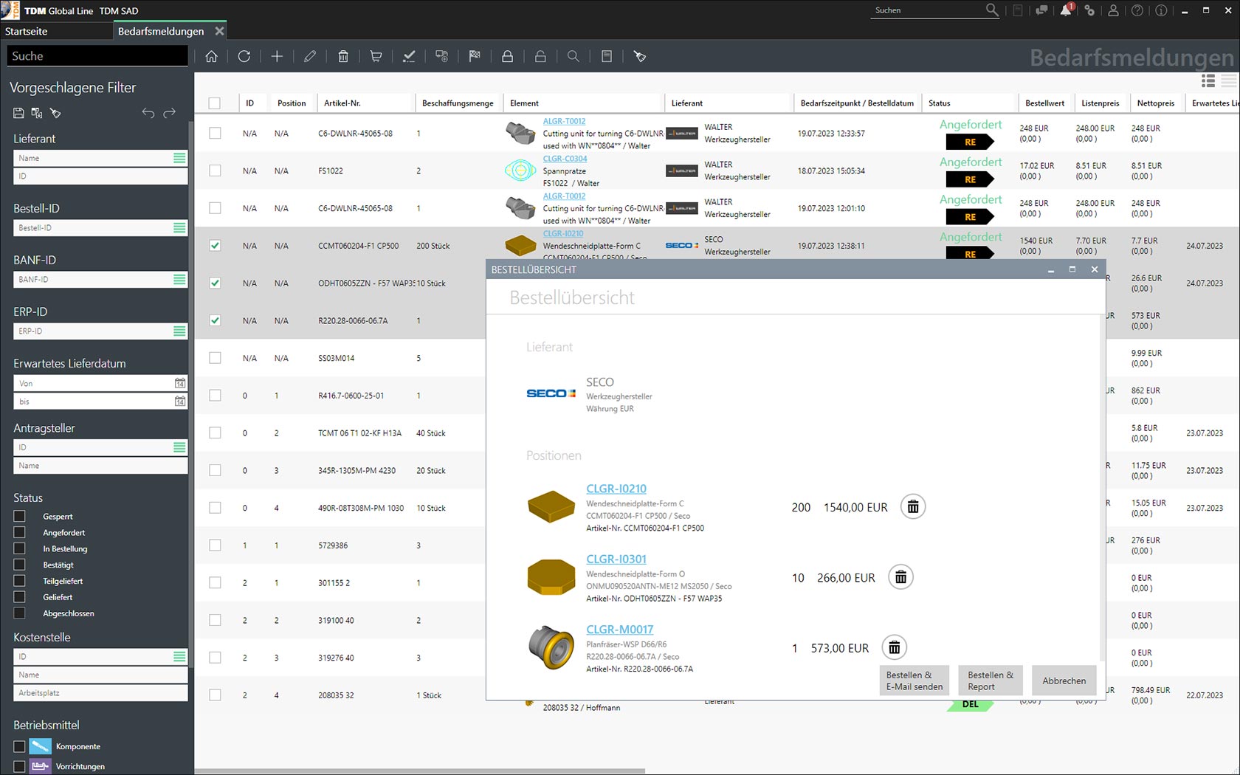Remove CLGR-I0301 position with trash icon

point(900,577)
